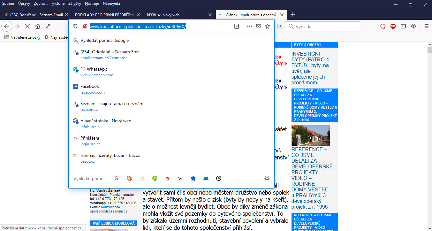Open the page actions three-dot menu
The image size is (432, 231).
tap(250, 27)
